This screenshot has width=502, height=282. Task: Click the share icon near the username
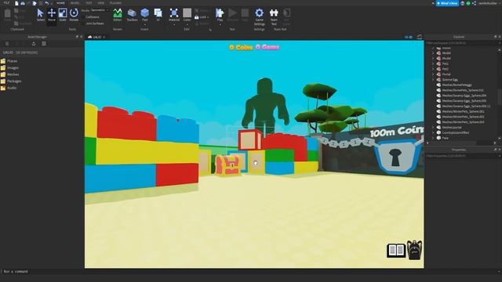coord(474,3)
